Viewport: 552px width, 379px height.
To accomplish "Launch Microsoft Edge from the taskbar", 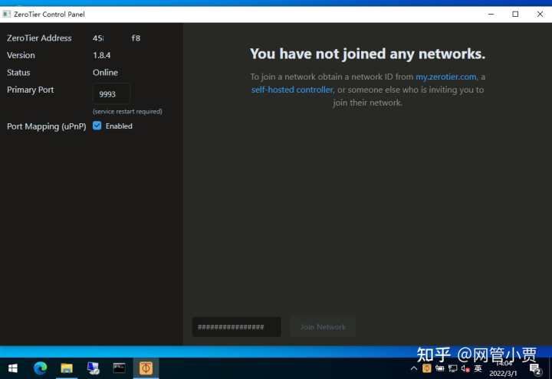I will 40,368.
